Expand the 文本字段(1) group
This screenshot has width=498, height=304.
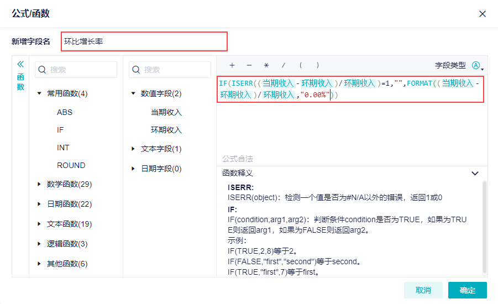tap(133, 149)
